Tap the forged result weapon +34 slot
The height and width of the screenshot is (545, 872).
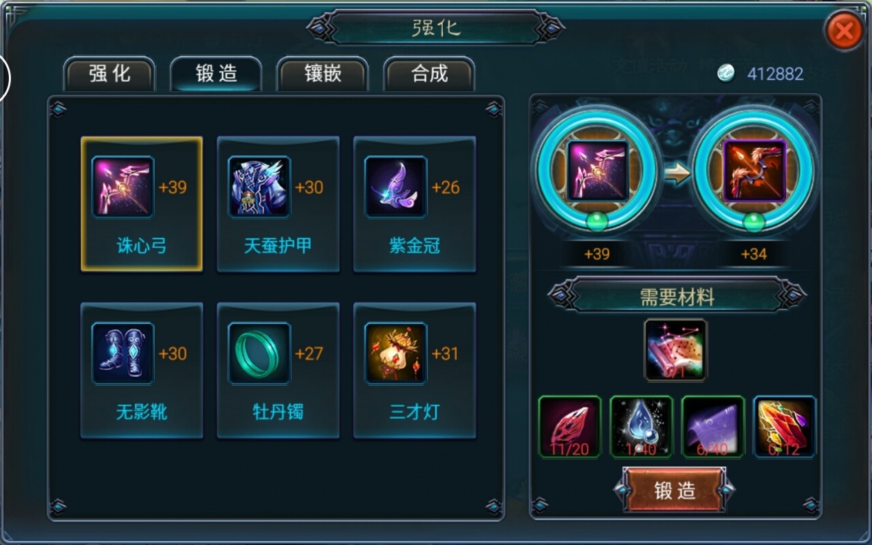(x=754, y=170)
